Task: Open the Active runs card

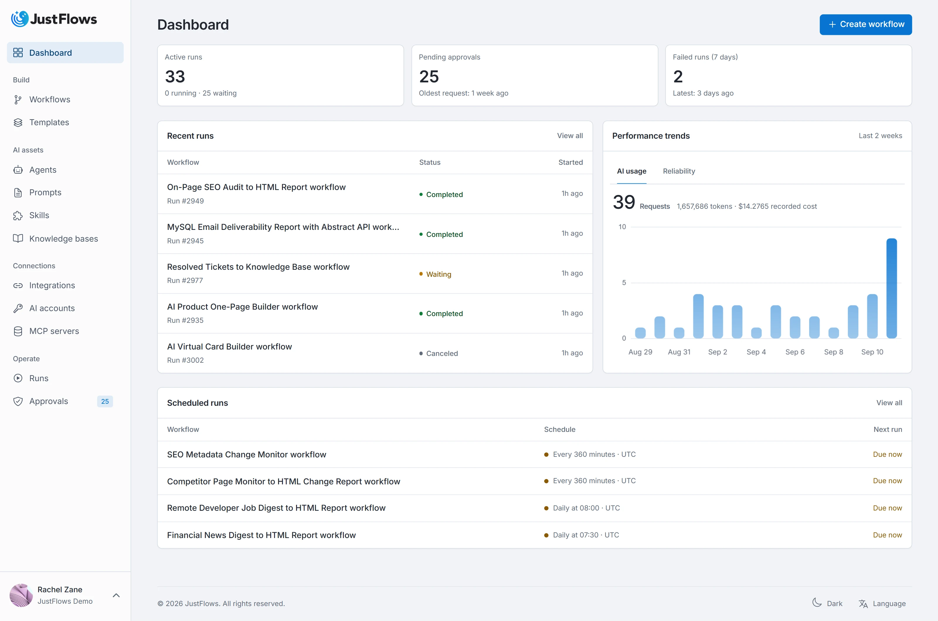Action: (x=280, y=75)
